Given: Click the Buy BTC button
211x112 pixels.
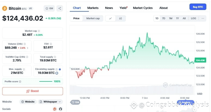Looking at the screenshot, I should tap(198, 7).
